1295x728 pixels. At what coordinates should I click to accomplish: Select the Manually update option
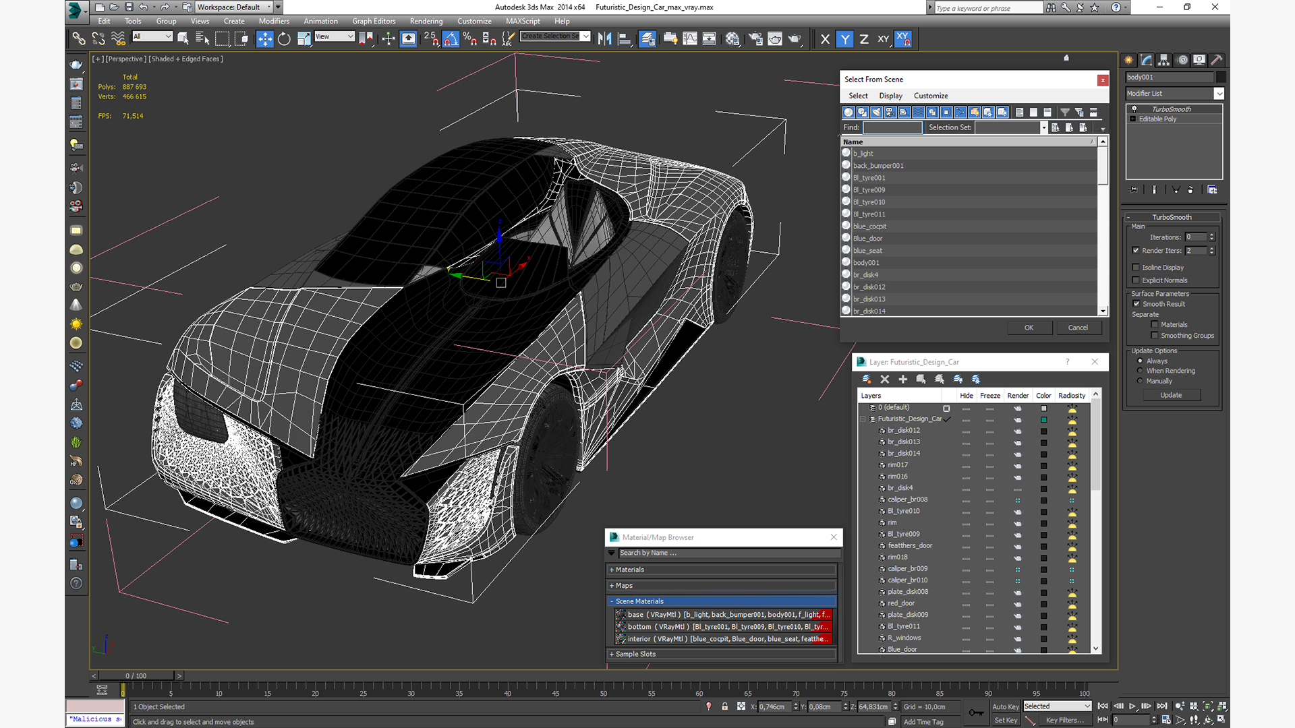(x=1140, y=381)
